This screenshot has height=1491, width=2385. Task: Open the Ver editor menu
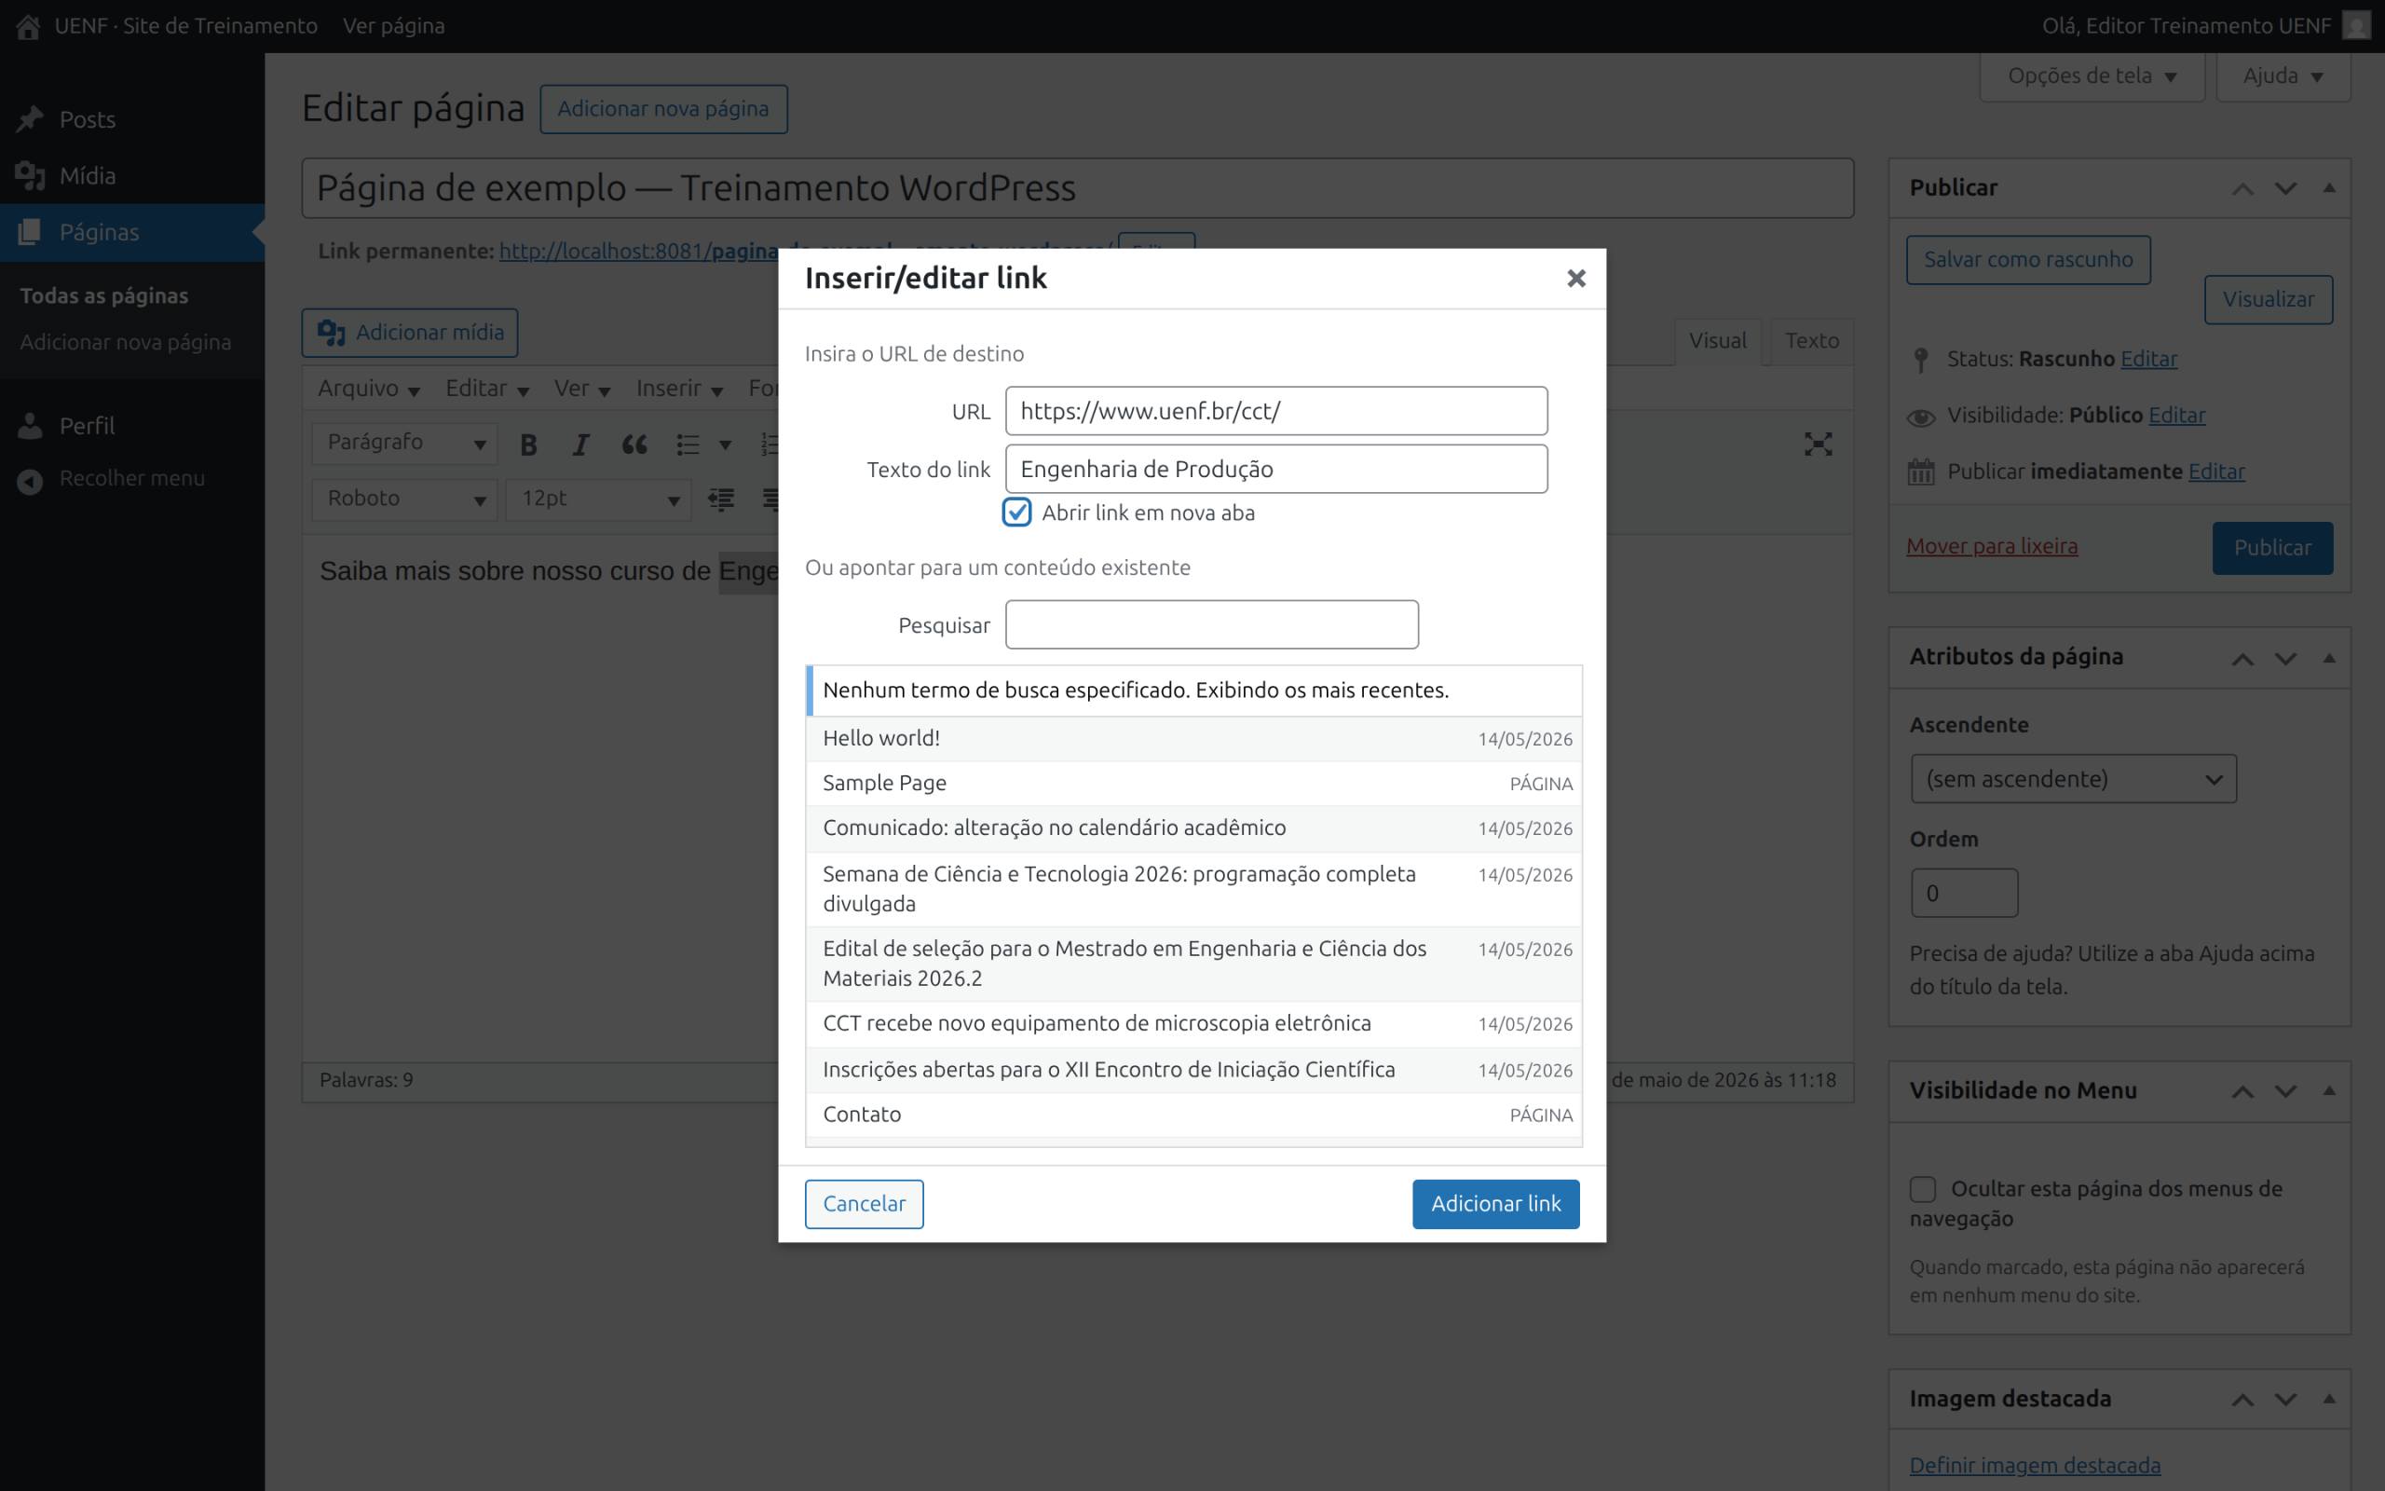581,389
